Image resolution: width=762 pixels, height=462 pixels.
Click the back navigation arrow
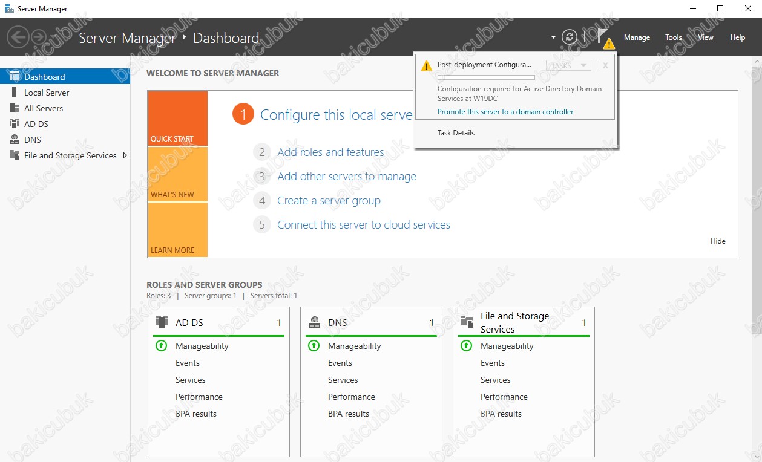[x=18, y=37]
